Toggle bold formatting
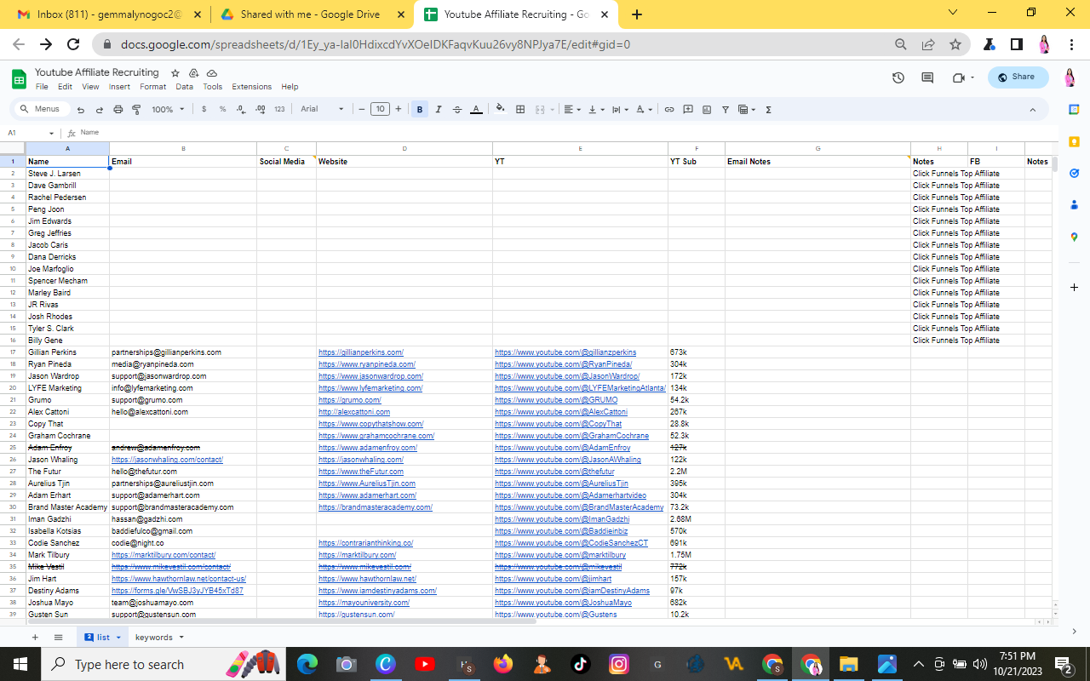Screen dimensions: 1090x681 coord(420,109)
